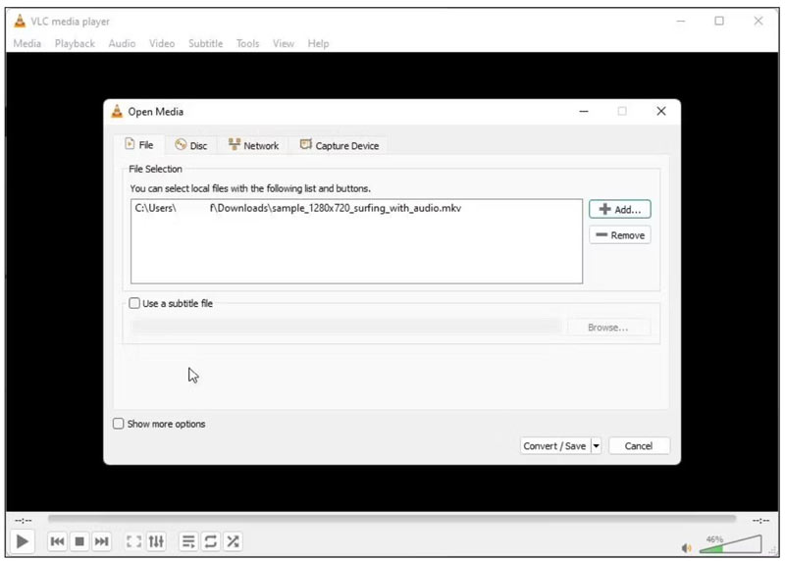
Task: Click the playback seek bar
Action: point(392,519)
